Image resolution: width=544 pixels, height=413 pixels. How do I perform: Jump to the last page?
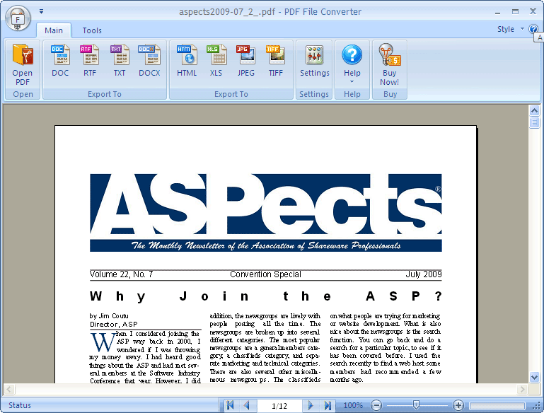[x=327, y=405]
